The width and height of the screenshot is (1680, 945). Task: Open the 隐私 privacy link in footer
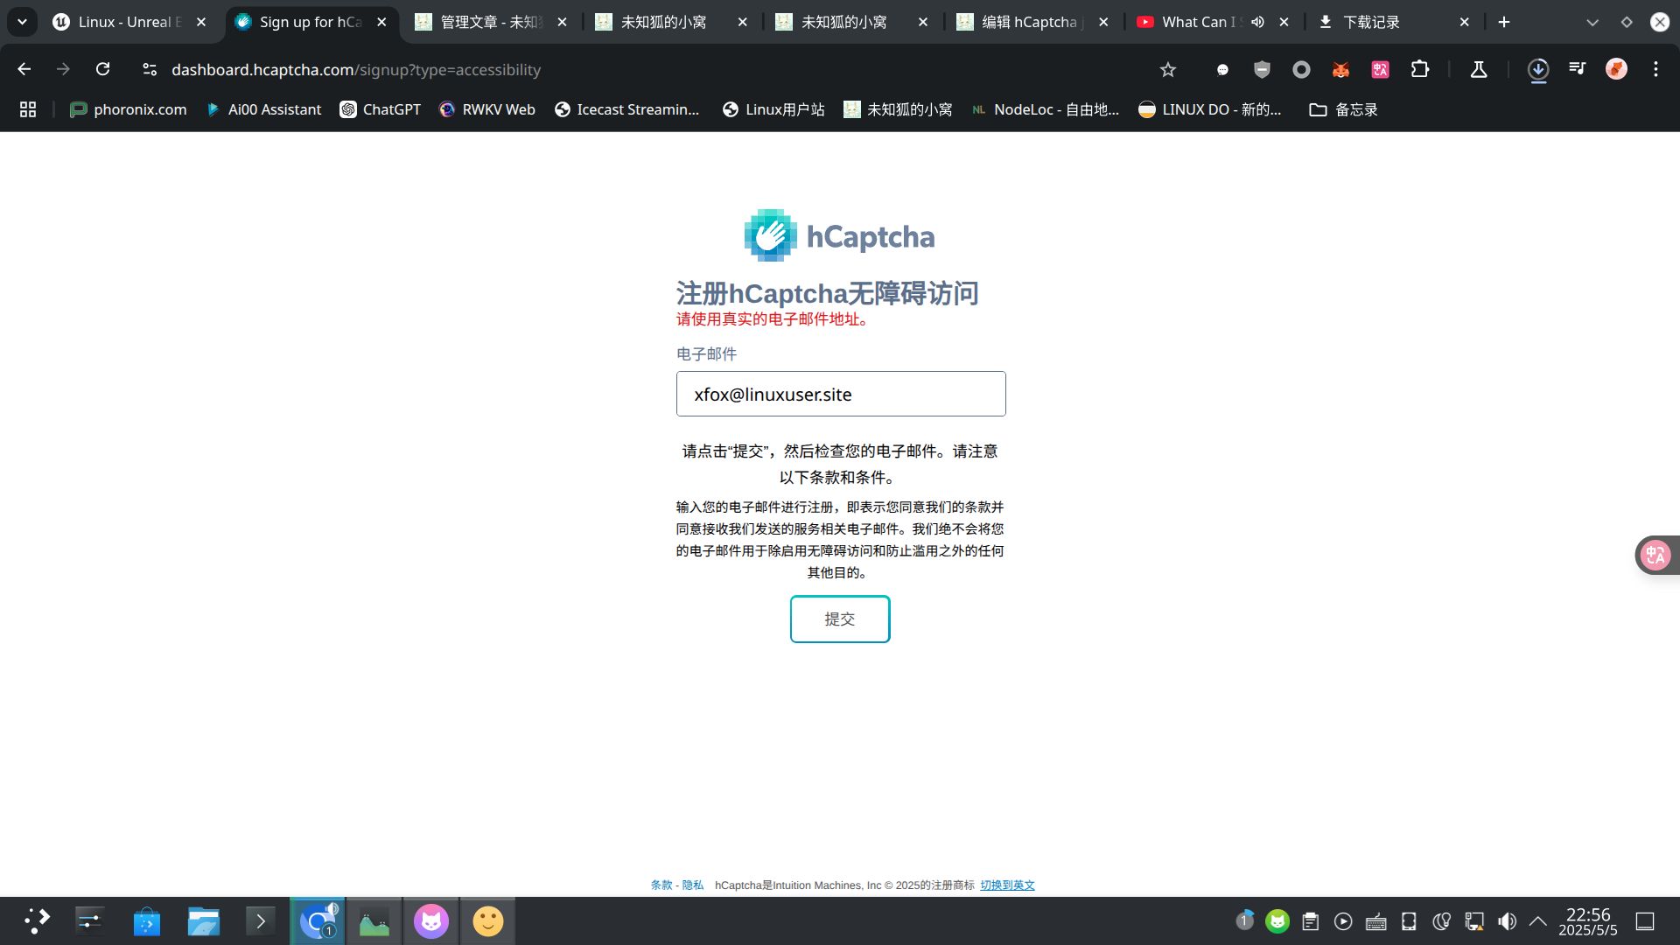(693, 885)
